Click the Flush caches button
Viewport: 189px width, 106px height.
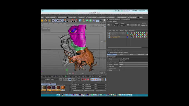[x=132, y=17]
